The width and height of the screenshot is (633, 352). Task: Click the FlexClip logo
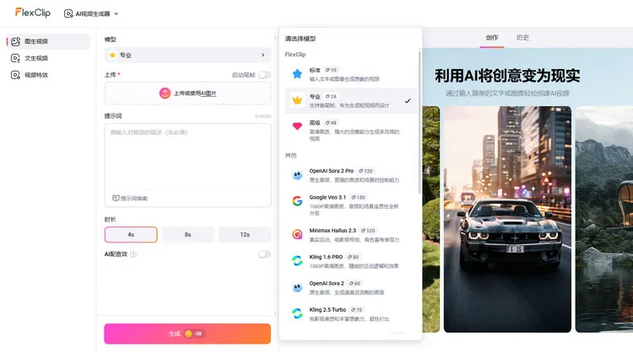coord(33,13)
